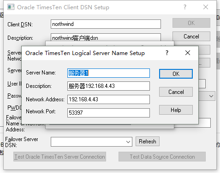
Task: Click Test Data Source Connection button
Action: tap(162, 157)
